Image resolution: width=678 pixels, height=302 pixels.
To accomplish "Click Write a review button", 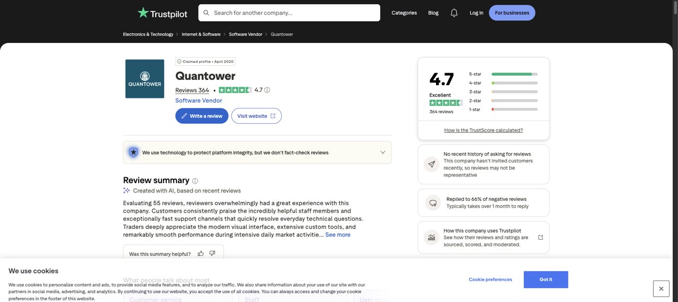I will point(202,116).
